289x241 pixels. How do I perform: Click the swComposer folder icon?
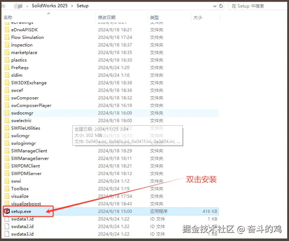7,98
